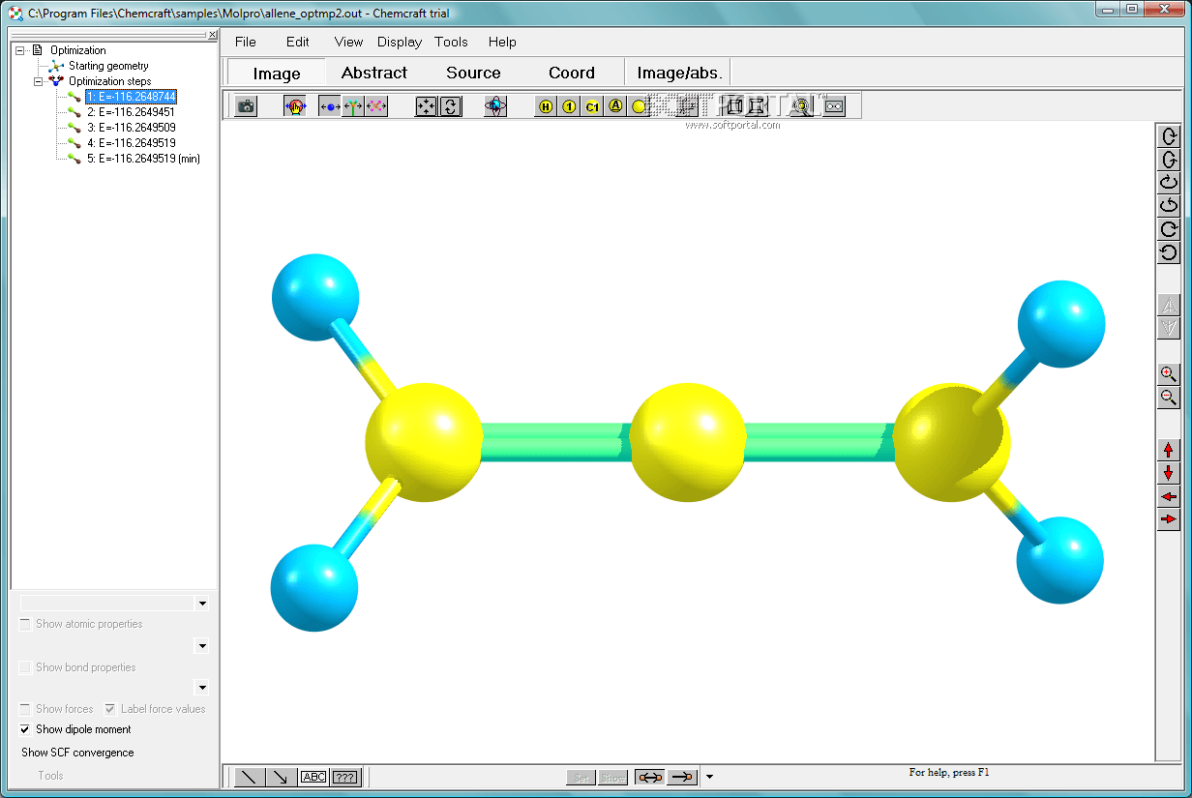The image size is (1192, 798).
Task: Select the blue atom distance-edit tool
Action: coord(330,106)
